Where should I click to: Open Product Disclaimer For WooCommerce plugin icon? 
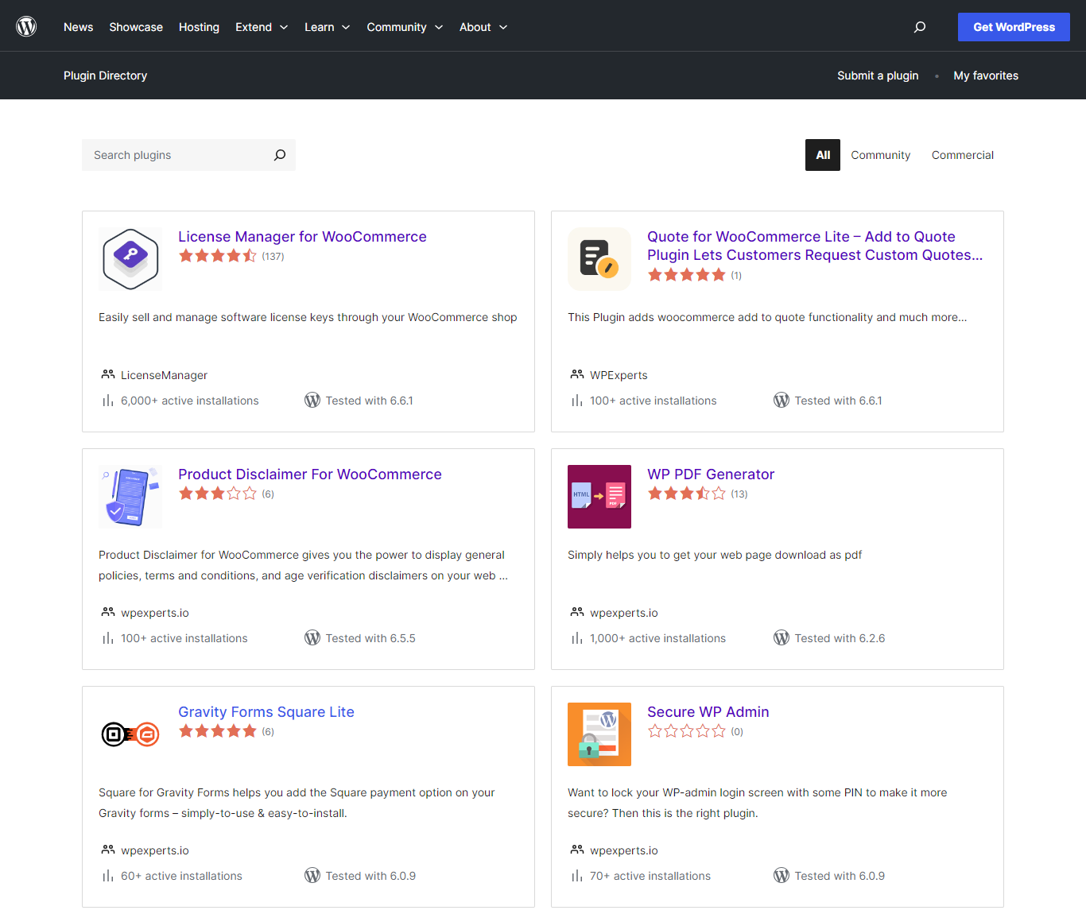tap(130, 497)
